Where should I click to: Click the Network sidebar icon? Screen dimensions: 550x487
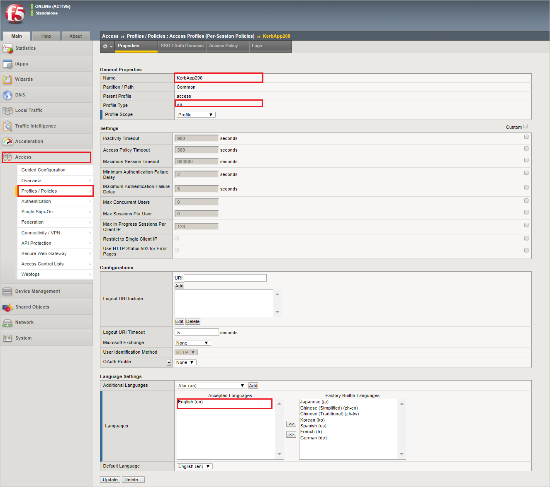click(x=7, y=323)
